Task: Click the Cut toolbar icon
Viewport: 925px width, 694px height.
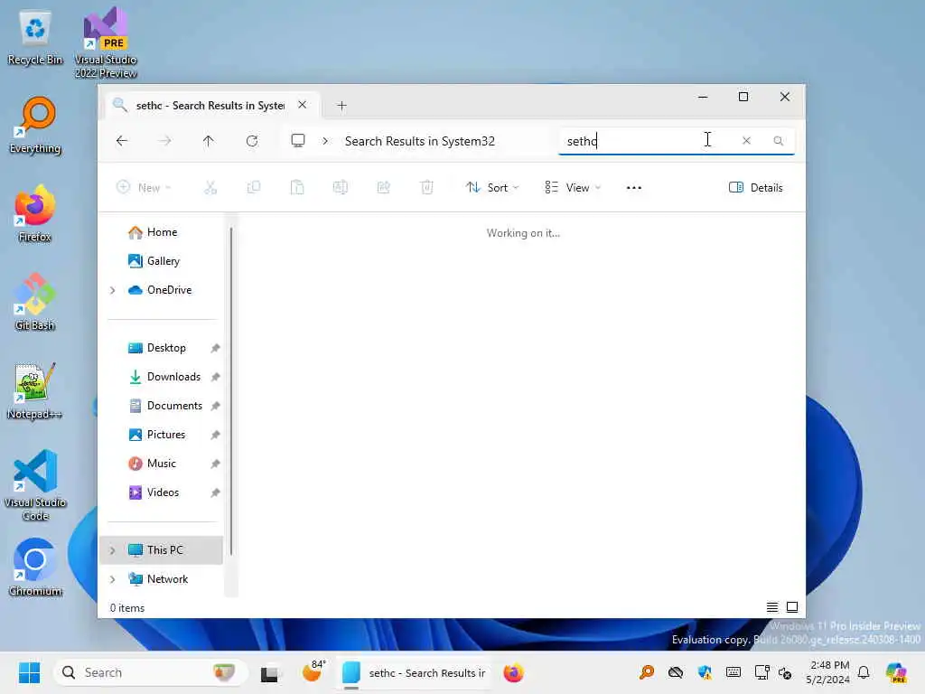Action: (210, 188)
